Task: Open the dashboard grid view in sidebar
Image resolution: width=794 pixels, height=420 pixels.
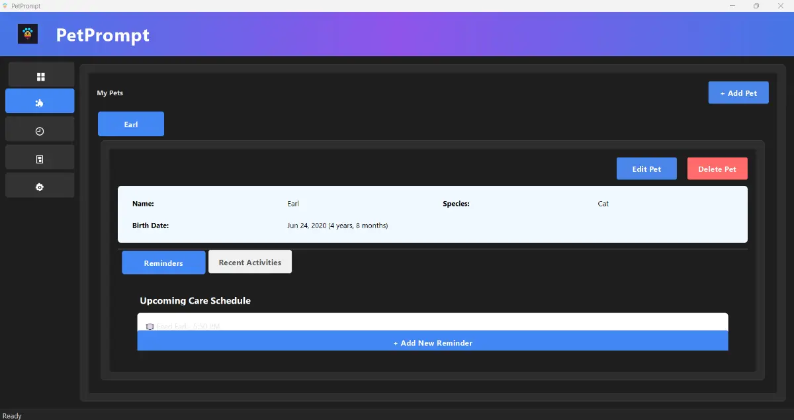Action: [x=40, y=77]
